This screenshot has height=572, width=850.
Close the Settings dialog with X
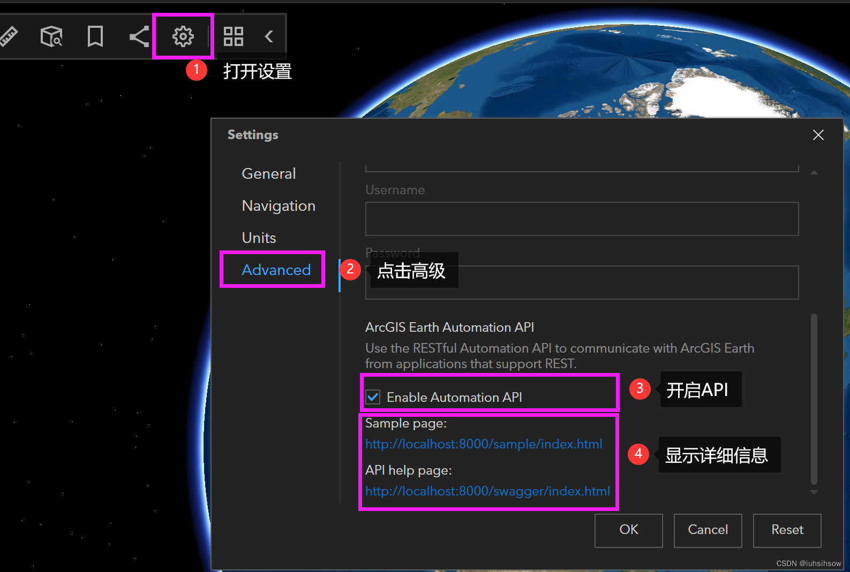click(818, 135)
